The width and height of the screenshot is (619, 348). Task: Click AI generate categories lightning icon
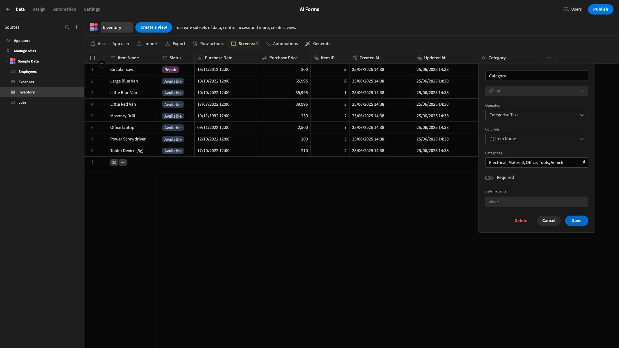584,162
